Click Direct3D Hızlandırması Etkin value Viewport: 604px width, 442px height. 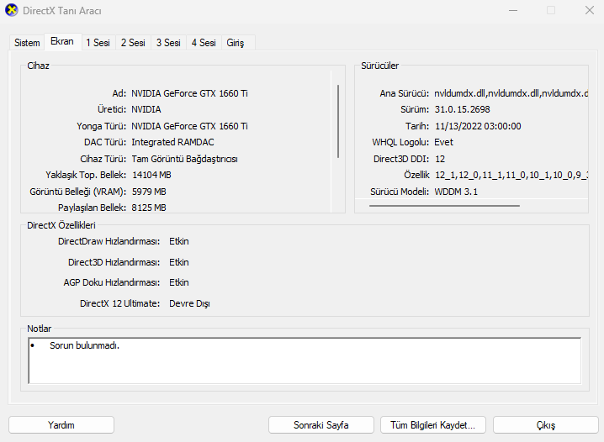tap(179, 262)
